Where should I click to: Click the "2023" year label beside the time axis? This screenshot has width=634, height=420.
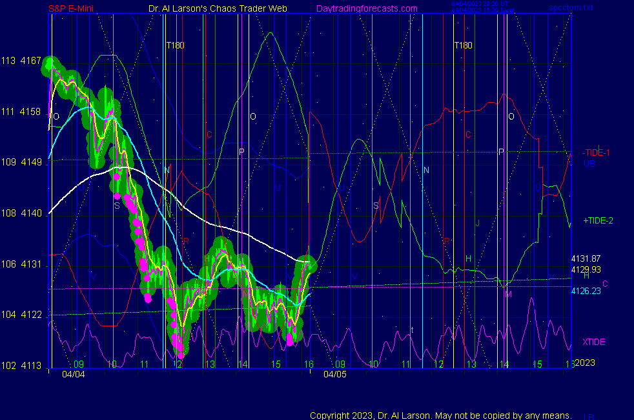pyautogui.click(x=585, y=362)
